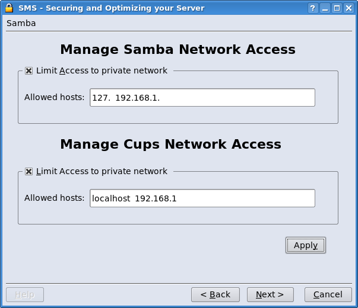This screenshot has height=308, width=358.
Task: Click the Cups Allowed hosts field
Action: point(202,198)
